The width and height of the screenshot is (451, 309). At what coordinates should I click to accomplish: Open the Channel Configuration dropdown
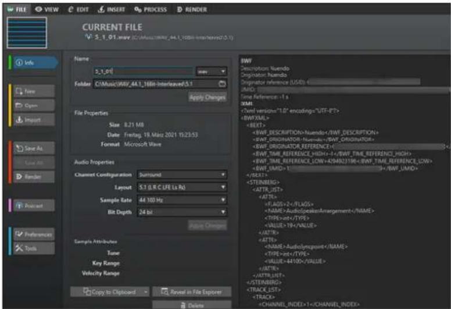[x=182, y=175]
